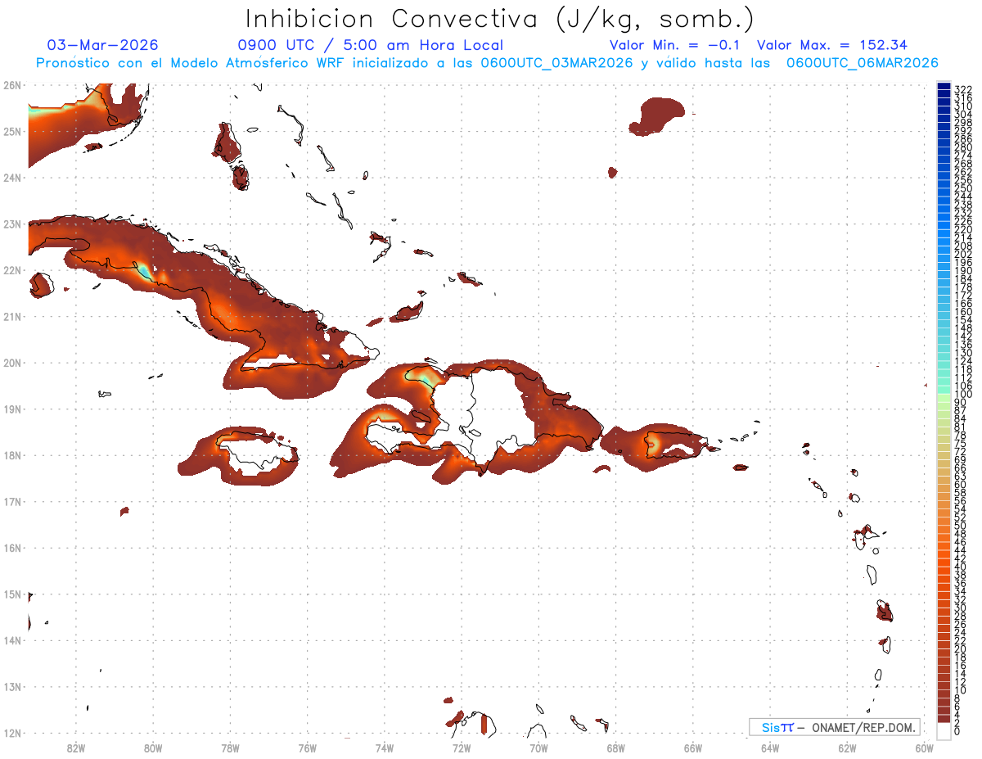Click the '62W' longitude label

[x=848, y=748]
